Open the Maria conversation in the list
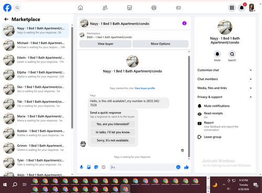The image size is (262, 193). (x=35, y=118)
